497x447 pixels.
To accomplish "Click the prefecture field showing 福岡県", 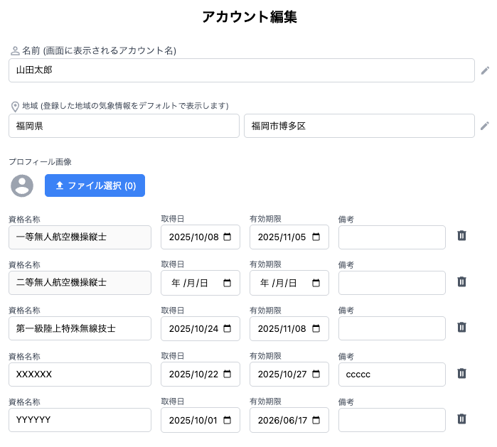I will (x=124, y=126).
